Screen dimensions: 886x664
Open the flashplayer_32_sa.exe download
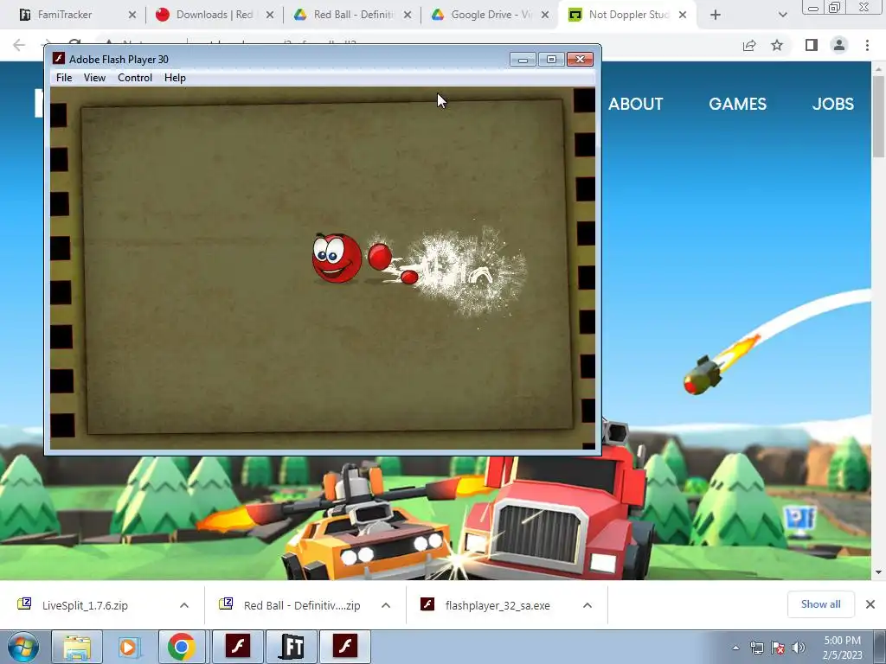click(498, 605)
